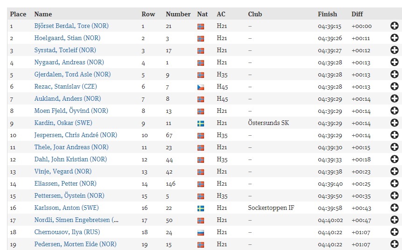This screenshot has width=402, height=250.
Task: Click Norwegian flag for Syrstad, Torleif
Action: [x=201, y=51]
